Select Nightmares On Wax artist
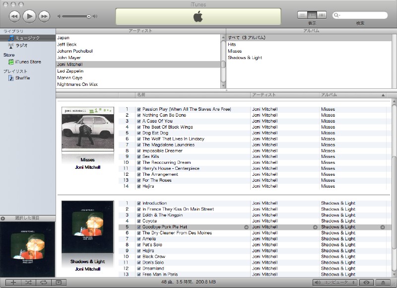Image resolution: width=397 pixels, height=288 pixels. click(x=138, y=84)
